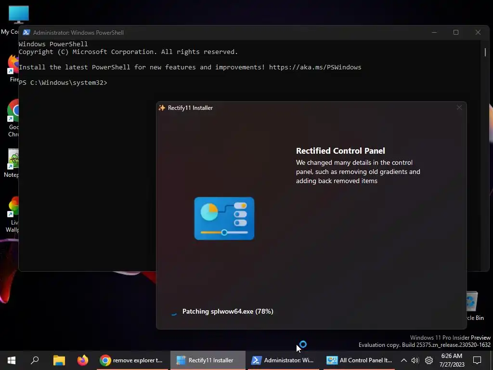Open All Control Panel Items taskbar button

(x=359, y=360)
